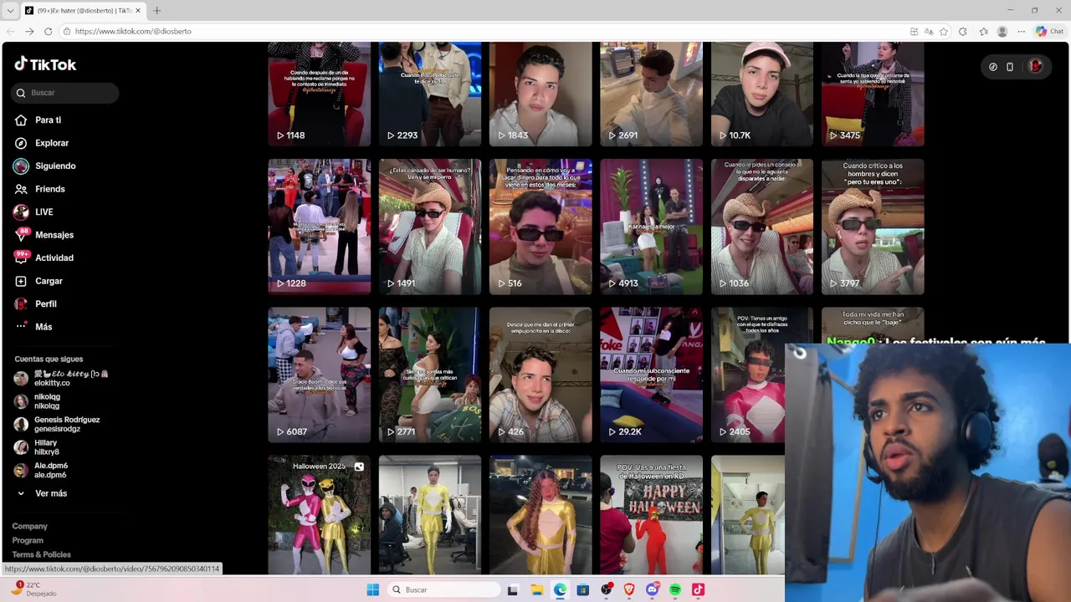1071x602 pixels.
Task: Open the video with 6087 views
Action: 319,375
